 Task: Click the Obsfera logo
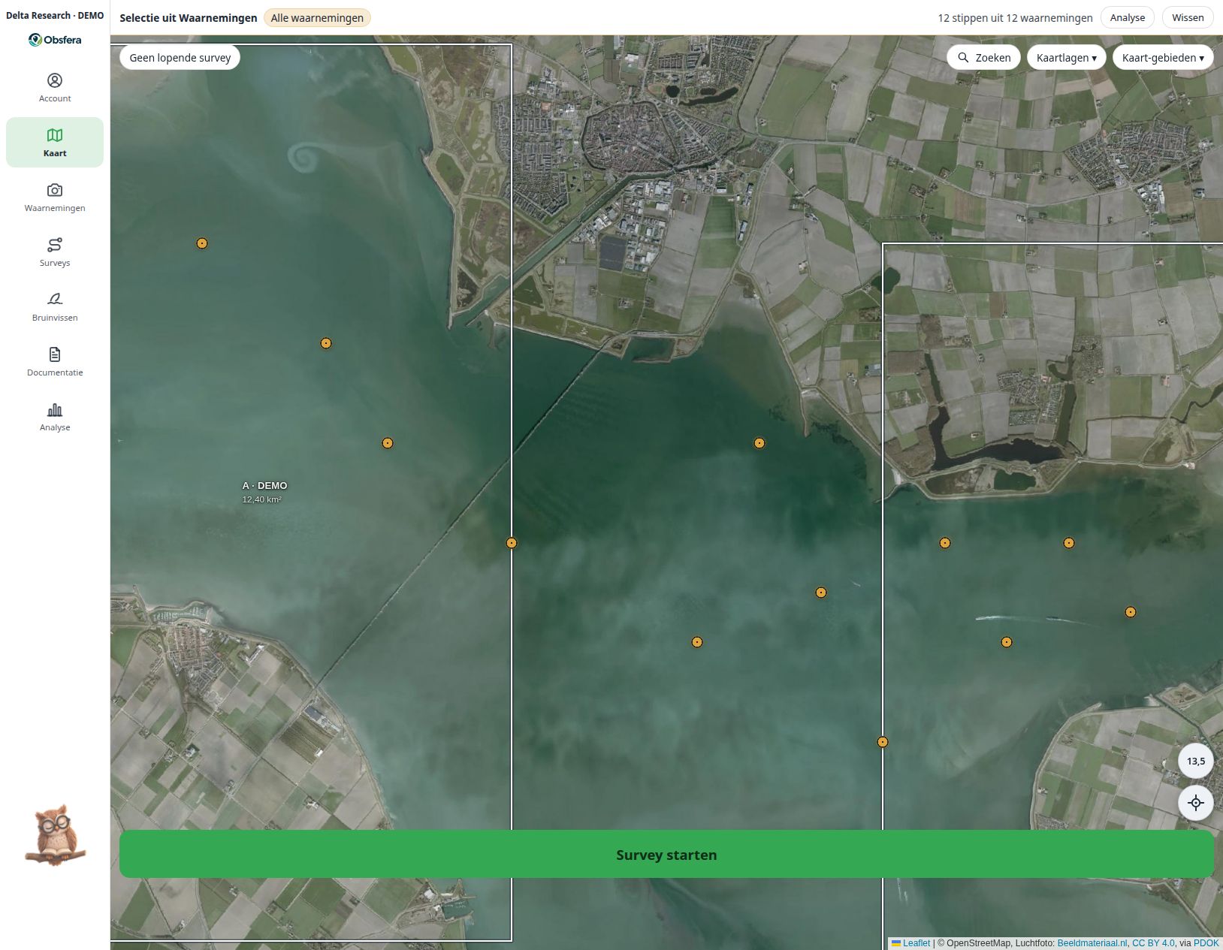click(x=55, y=40)
